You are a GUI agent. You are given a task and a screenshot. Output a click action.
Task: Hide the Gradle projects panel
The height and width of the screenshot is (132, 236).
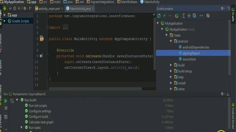(x=228, y=8)
